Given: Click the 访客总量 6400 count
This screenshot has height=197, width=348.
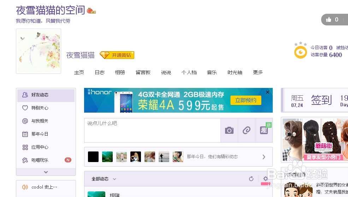Looking at the screenshot, I should coord(326,55).
